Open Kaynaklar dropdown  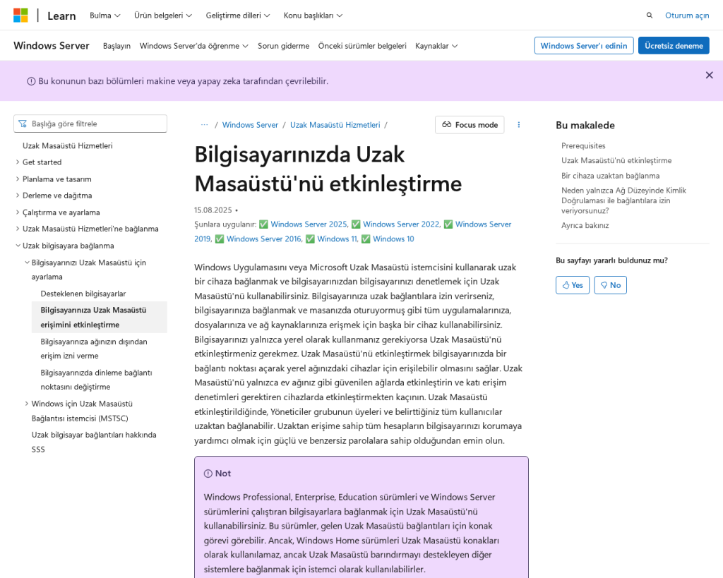click(x=436, y=46)
